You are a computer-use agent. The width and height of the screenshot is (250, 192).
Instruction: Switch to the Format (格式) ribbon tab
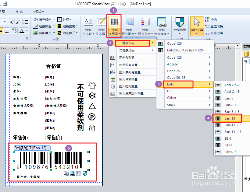(x=19, y=12)
